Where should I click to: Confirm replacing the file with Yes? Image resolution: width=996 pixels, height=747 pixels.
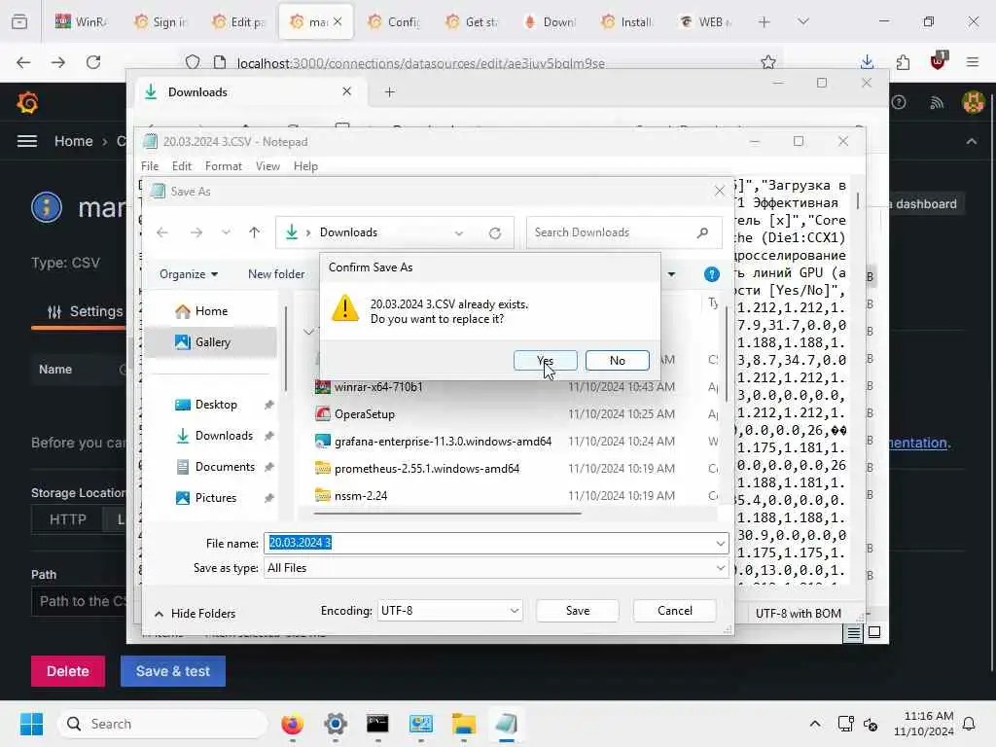pyautogui.click(x=545, y=360)
